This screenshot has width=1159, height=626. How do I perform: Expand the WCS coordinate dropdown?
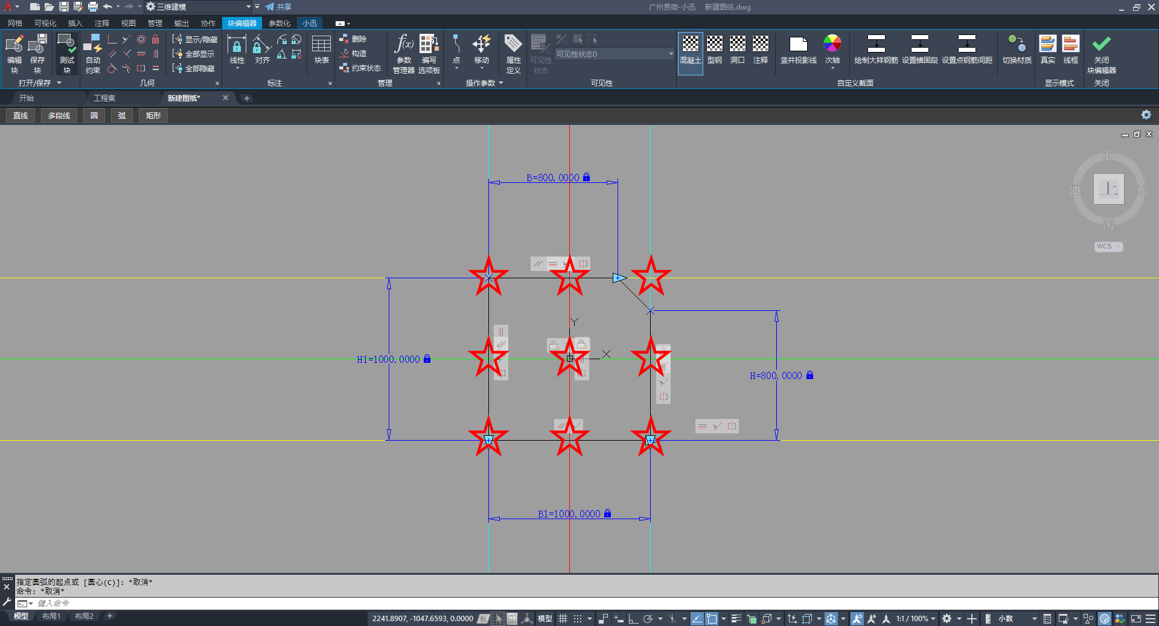(x=1109, y=246)
